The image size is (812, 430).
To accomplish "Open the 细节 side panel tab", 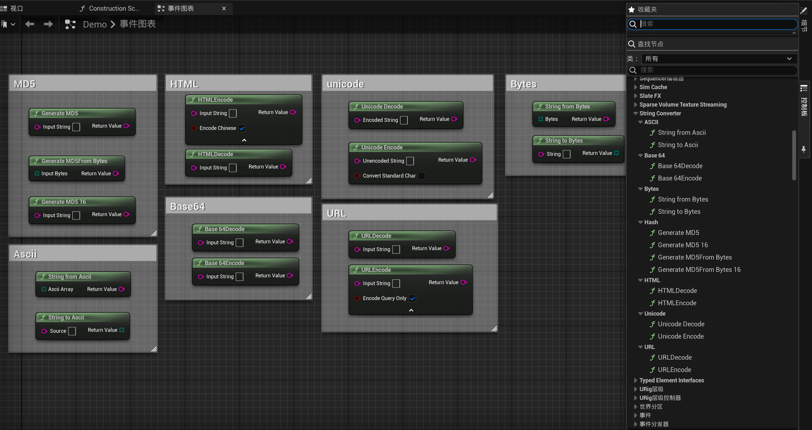I will click(804, 26).
